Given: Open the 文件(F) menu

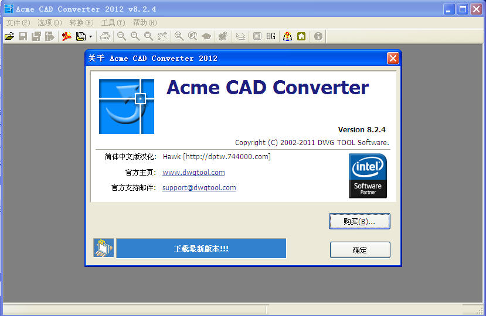Looking at the screenshot, I should (x=18, y=23).
